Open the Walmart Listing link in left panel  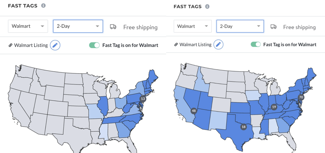(31, 45)
